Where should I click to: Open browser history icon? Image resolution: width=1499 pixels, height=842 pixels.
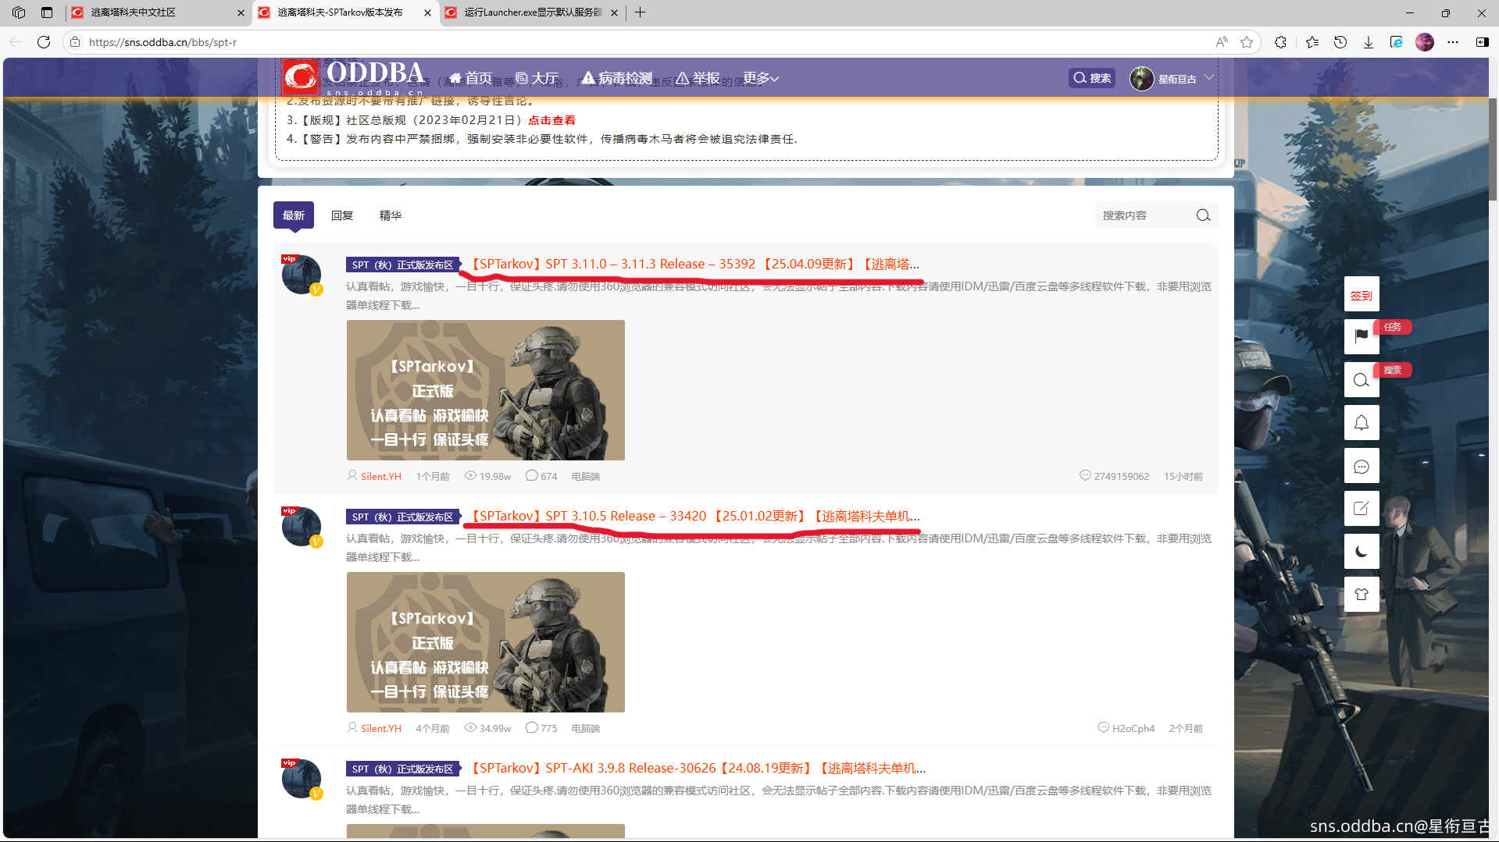point(1340,42)
